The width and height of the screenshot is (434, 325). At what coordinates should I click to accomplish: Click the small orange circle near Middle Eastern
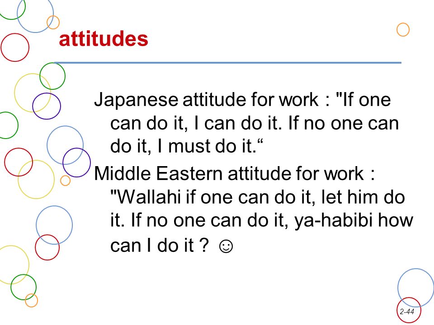(x=65, y=181)
